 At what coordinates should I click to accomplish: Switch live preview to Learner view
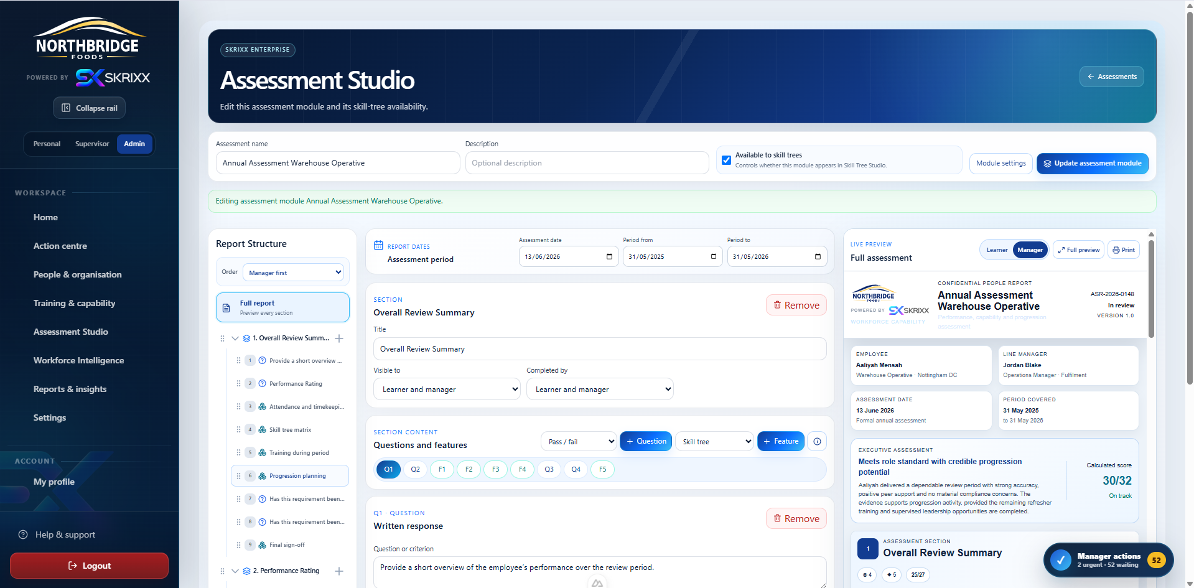[x=997, y=250]
